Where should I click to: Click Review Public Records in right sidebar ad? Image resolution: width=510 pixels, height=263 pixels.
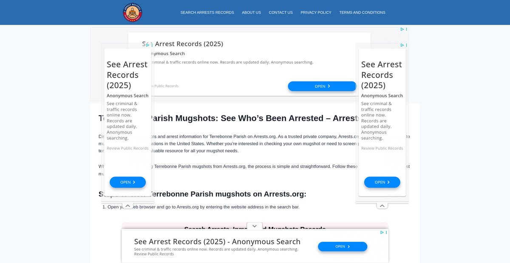382,148
